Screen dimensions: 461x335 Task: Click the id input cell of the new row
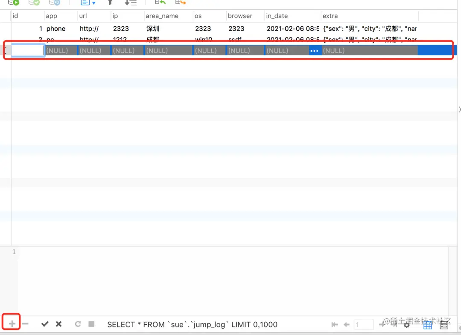tap(28, 50)
